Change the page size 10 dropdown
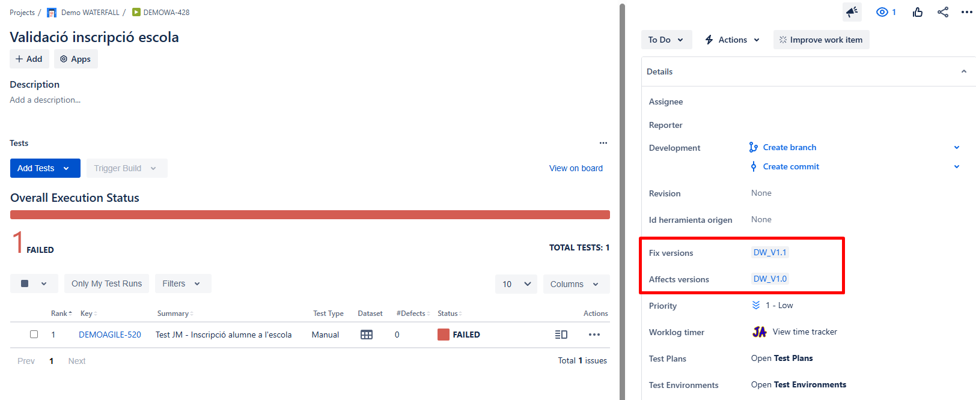The width and height of the screenshot is (976, 400). (x=516, y=284)
